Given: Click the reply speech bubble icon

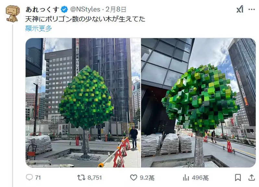Looking at the screenshot, I should tap(29, 177).
